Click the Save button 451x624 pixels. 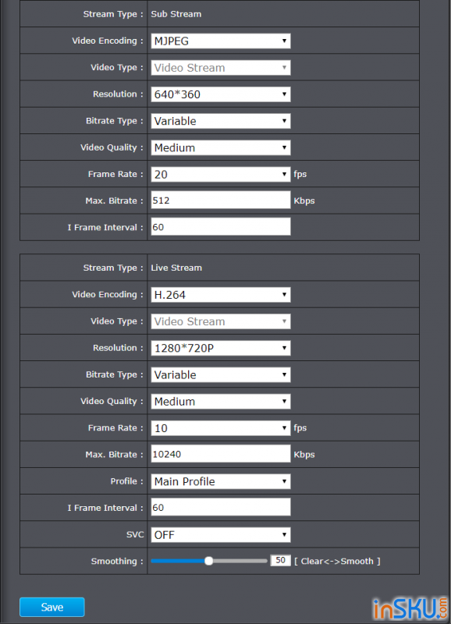52,607
